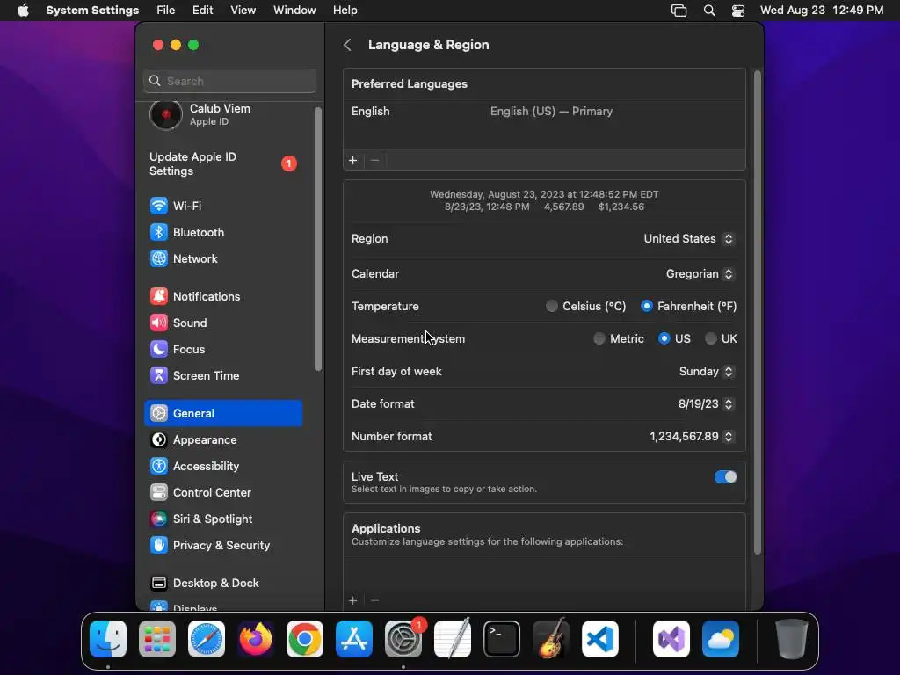Select Celsius temperature option
The image size is (900, 675).
tap(552, 306)
